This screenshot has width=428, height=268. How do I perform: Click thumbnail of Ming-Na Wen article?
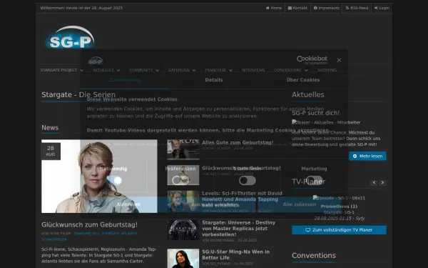(183, 258)
